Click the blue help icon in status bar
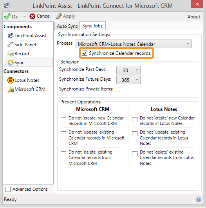The image size is (206, 208). (x=199, y=199)
